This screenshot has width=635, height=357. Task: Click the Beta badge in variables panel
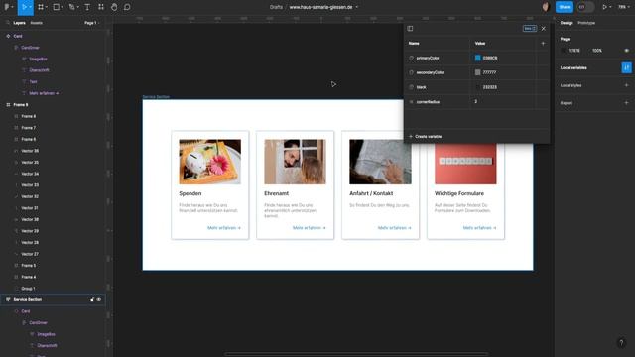tap(530, 29)
